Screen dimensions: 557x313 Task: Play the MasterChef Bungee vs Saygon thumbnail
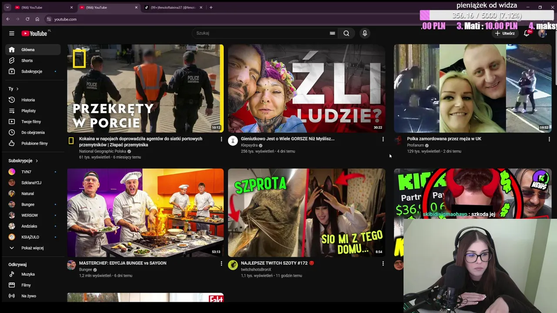point(145,213)
